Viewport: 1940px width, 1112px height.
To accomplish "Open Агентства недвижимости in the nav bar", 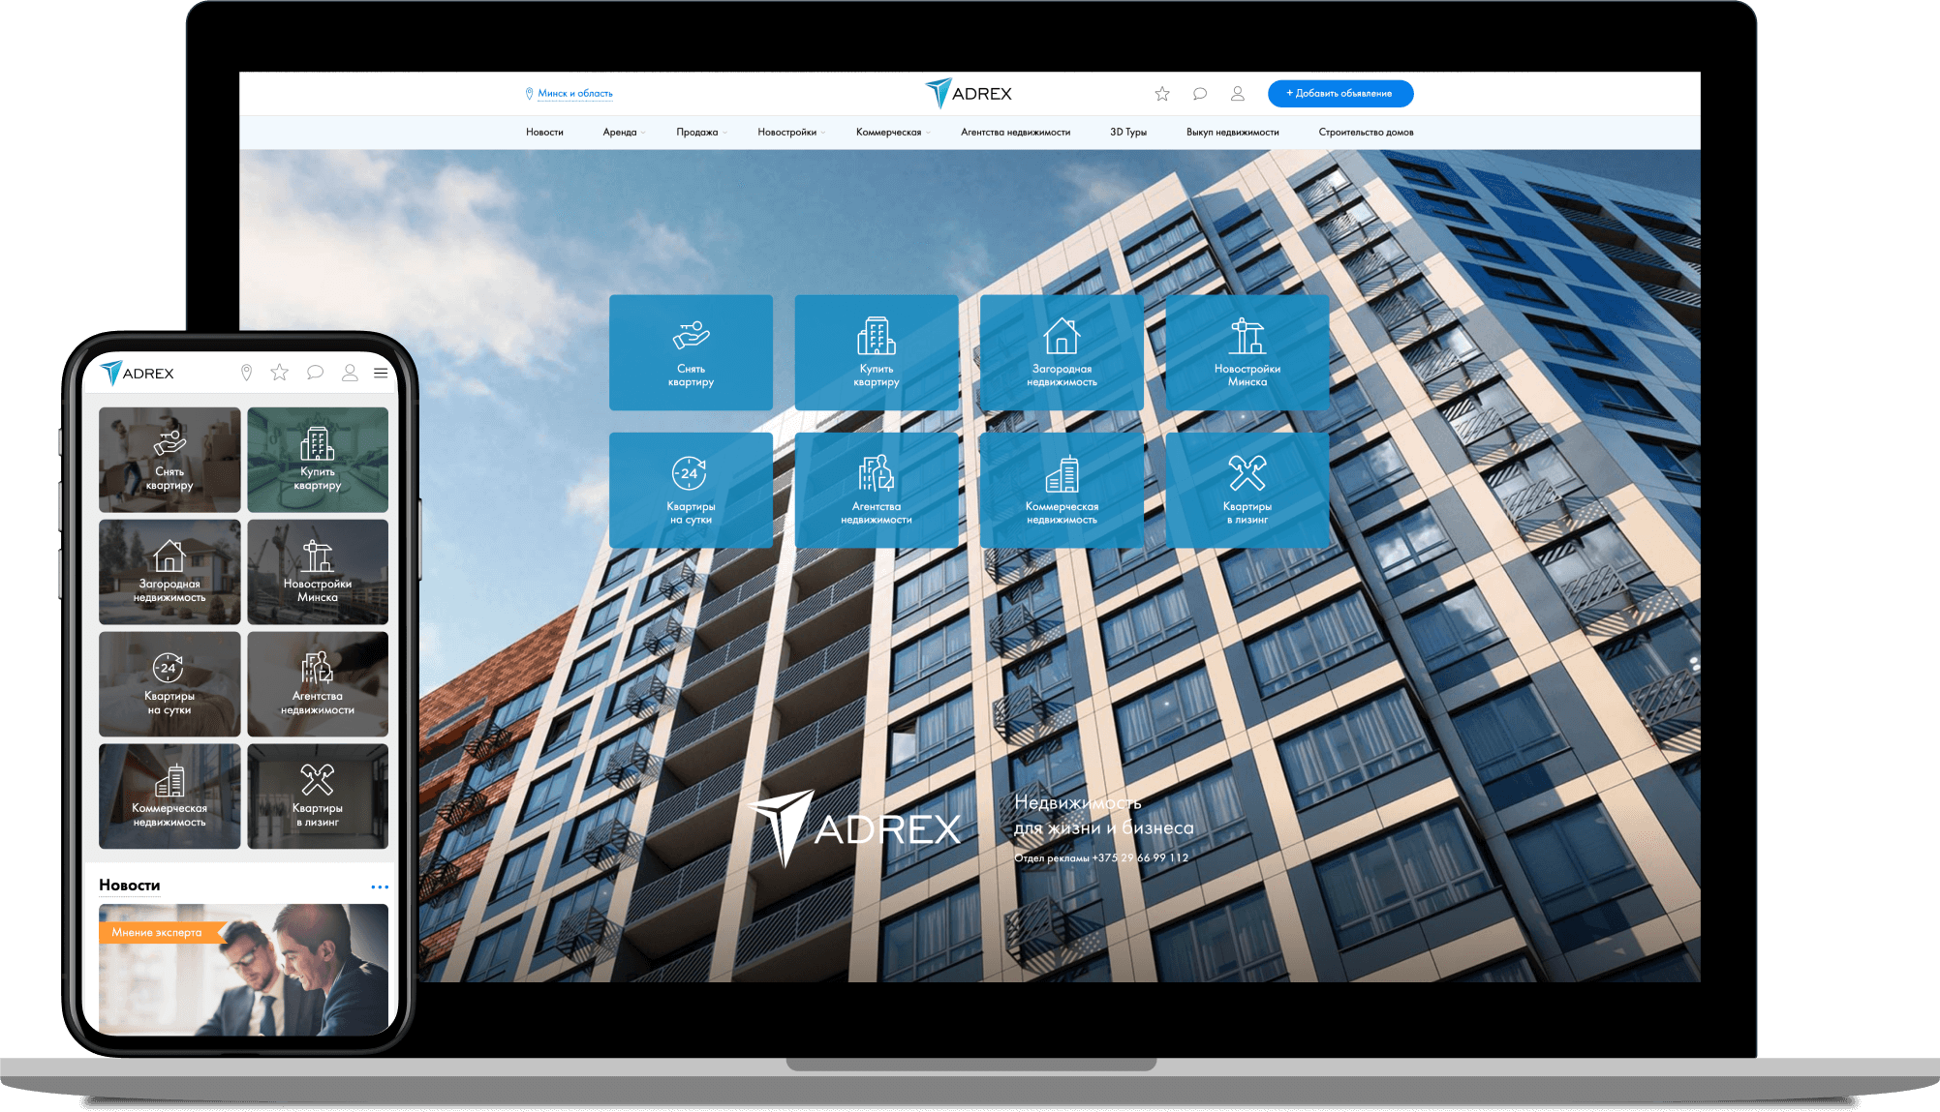I will 1015,133.
